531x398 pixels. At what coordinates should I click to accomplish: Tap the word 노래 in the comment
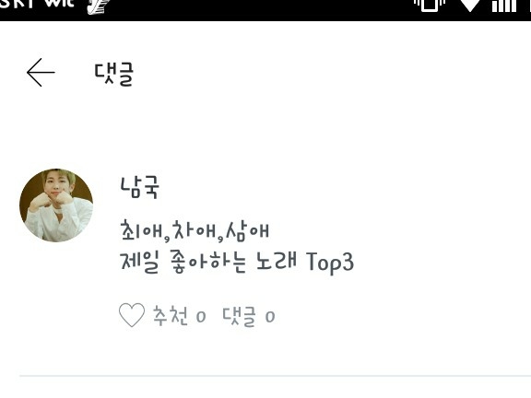pyautogui.click(x=277, y=261)
